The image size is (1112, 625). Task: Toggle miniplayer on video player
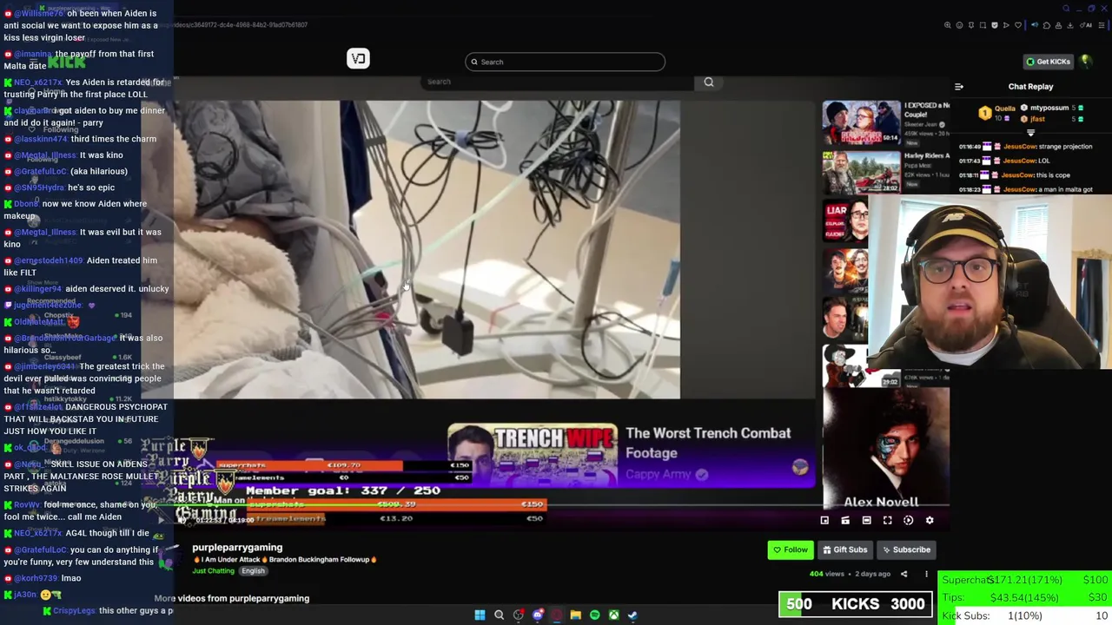pyautogui.click(x=824, y=521)
